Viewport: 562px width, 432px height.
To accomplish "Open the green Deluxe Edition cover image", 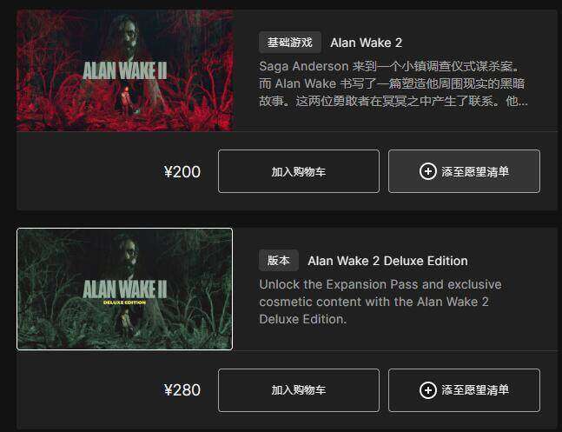I will pos(125,289).
